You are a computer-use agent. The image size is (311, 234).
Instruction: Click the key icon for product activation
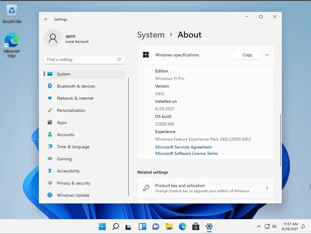(x=146, y=188)
